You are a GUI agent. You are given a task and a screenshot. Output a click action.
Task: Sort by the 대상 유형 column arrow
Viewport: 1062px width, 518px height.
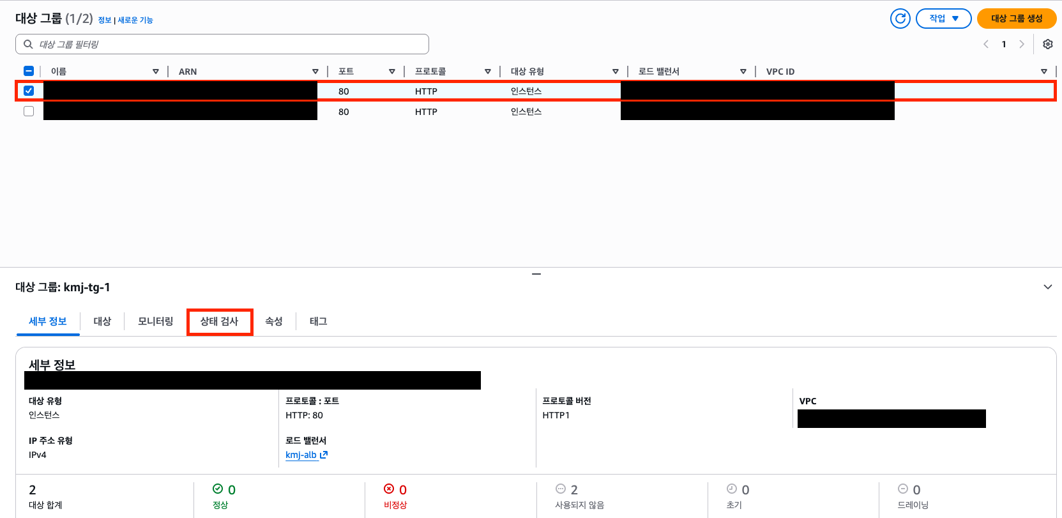point(615,72)
